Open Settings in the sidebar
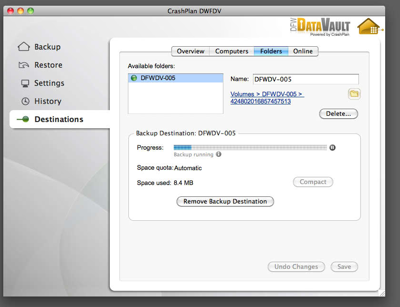 [x=49, y=83]
